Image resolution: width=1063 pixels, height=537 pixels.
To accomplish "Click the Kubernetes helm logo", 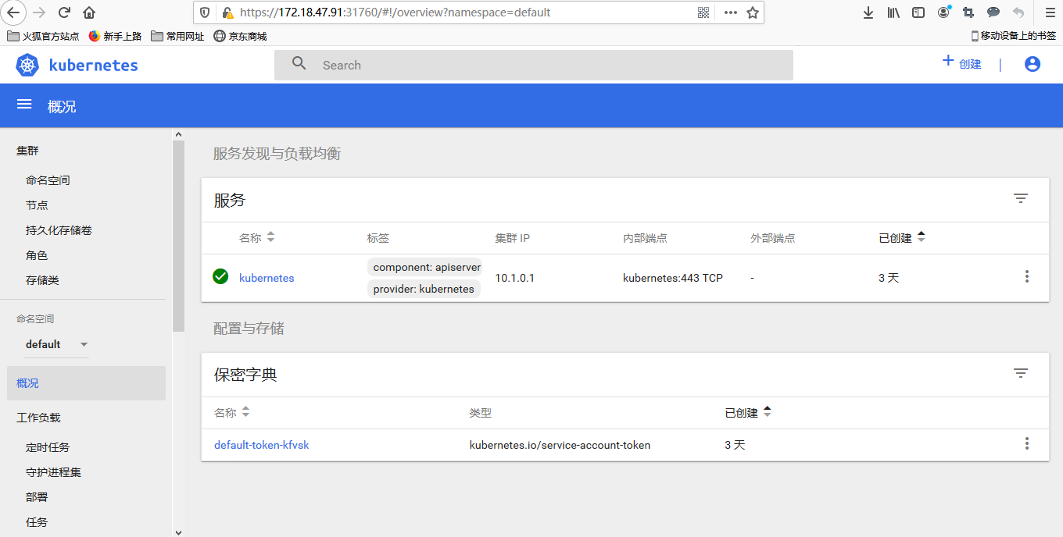I will 27,66.
